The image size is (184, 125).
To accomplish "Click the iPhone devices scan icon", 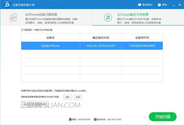I will [13, 17].
